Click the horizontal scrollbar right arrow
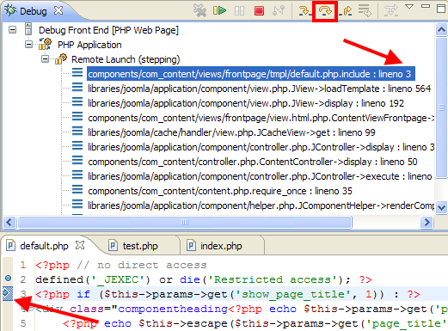 [x=427, y=222]
